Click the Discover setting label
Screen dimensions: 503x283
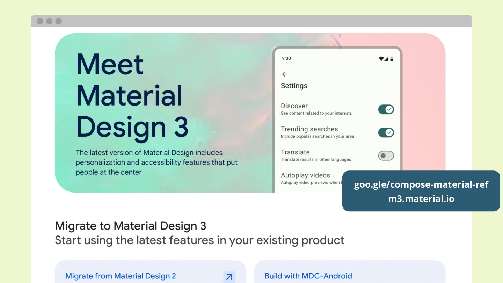click(294, 106)
